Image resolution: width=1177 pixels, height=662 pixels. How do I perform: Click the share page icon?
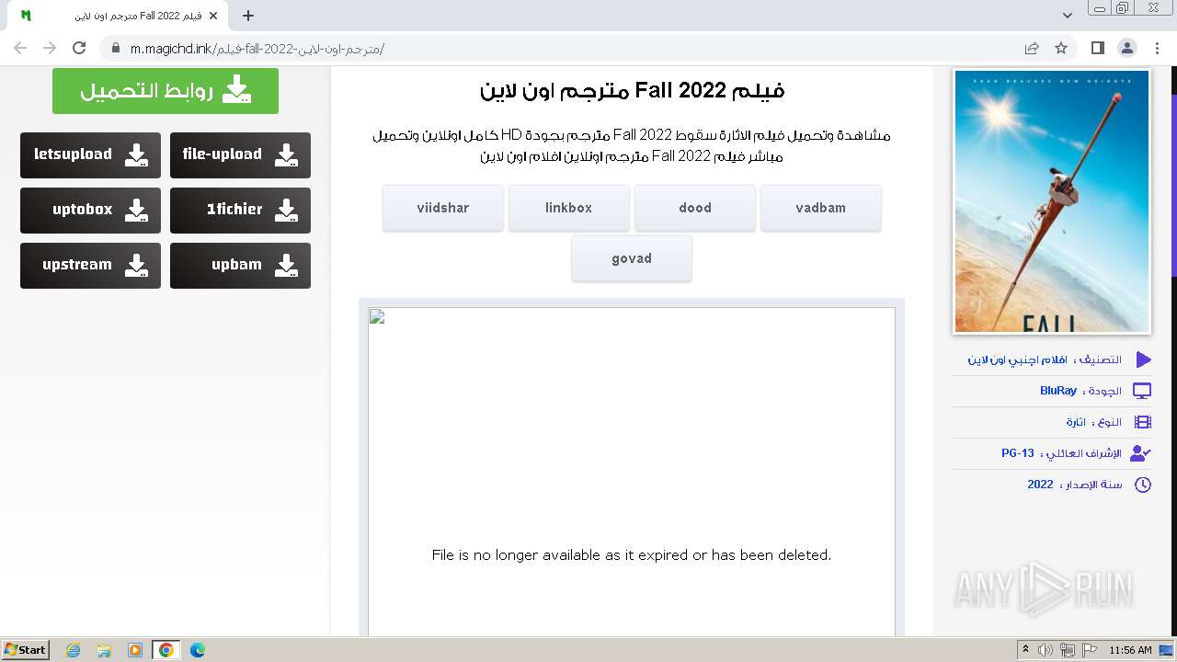coord(1032,48)
